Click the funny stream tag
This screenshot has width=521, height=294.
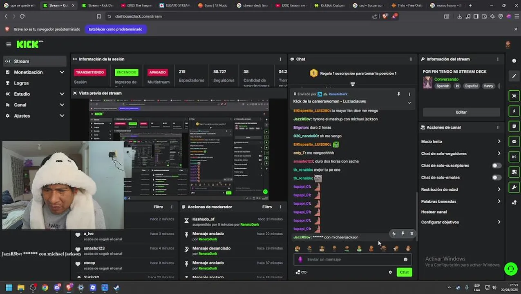(489, 86)
